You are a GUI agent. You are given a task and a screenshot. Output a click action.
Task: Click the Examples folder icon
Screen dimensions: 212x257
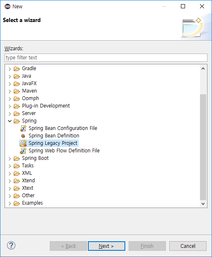click(x=17, y=203)
